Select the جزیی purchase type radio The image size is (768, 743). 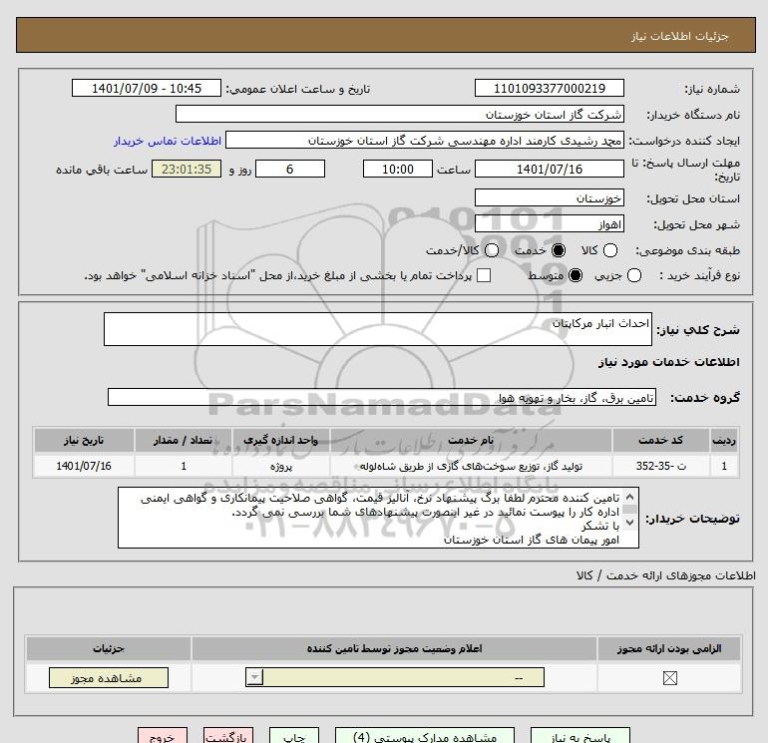pos(633,275)
